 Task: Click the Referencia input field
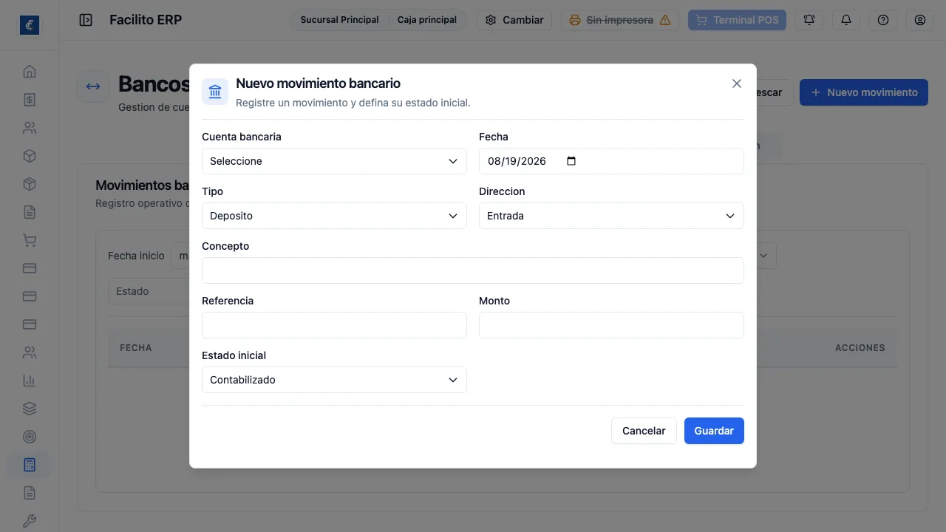tap(334, 325)
